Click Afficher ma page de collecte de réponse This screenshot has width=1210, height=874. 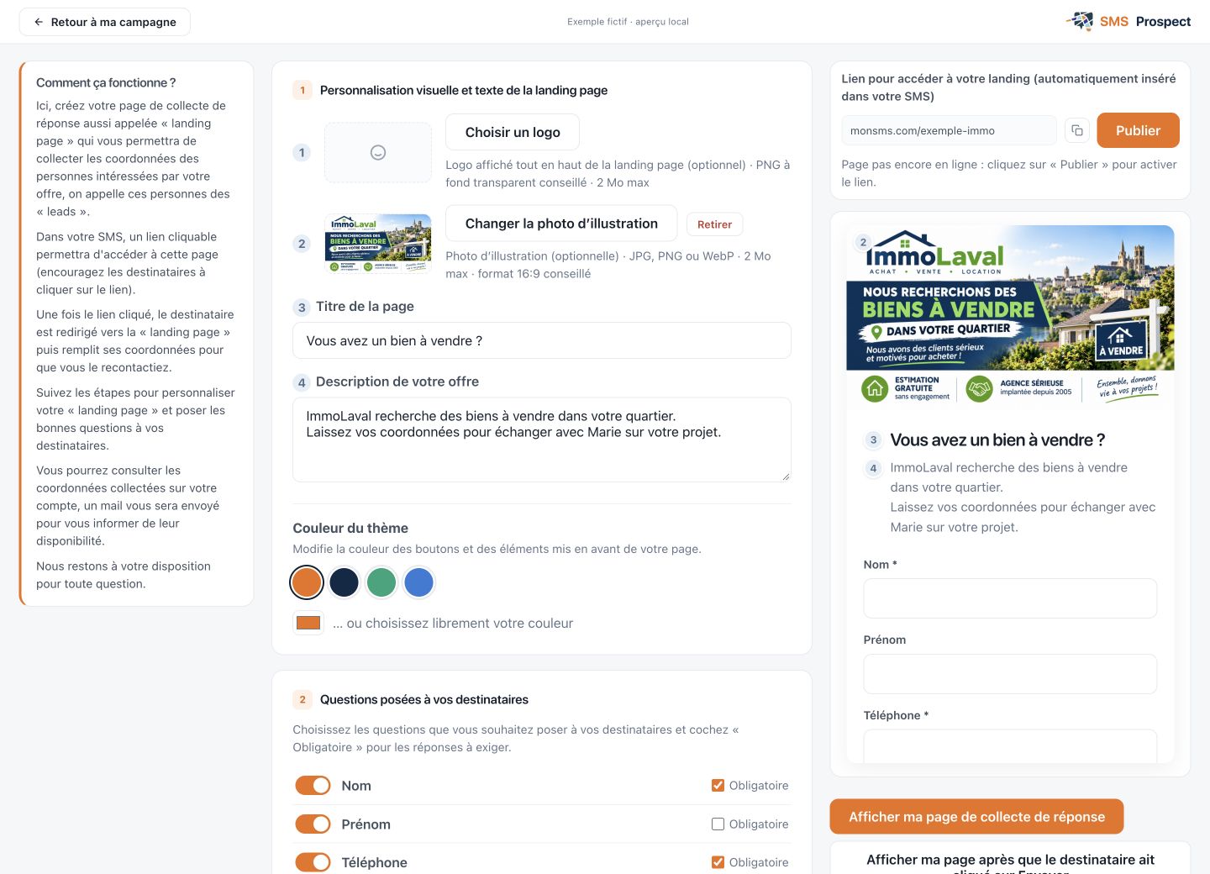click(x=976, y=817)
